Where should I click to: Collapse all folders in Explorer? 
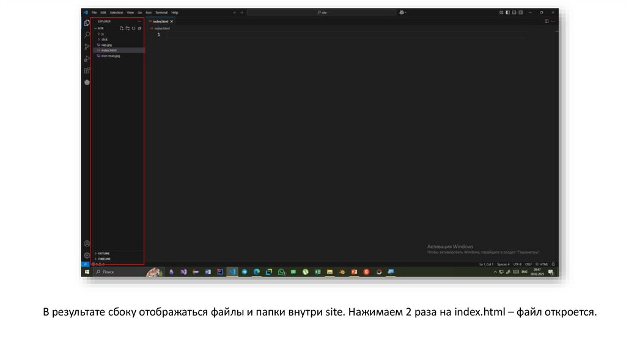coord(139,28)
